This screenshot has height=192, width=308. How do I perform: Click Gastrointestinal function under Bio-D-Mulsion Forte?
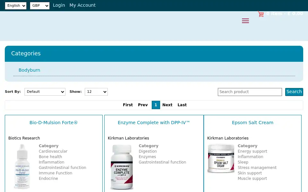click(x=63, y=168)
